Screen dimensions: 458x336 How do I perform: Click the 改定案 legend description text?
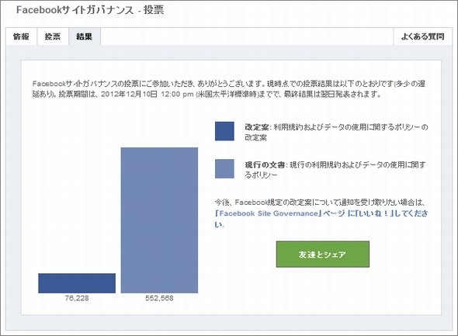pyautogui.click(x=336, y=132)
